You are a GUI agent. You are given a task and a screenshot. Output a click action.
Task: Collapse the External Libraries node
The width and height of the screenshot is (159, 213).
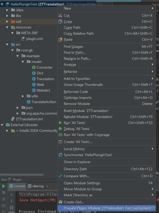coord(2,125)
